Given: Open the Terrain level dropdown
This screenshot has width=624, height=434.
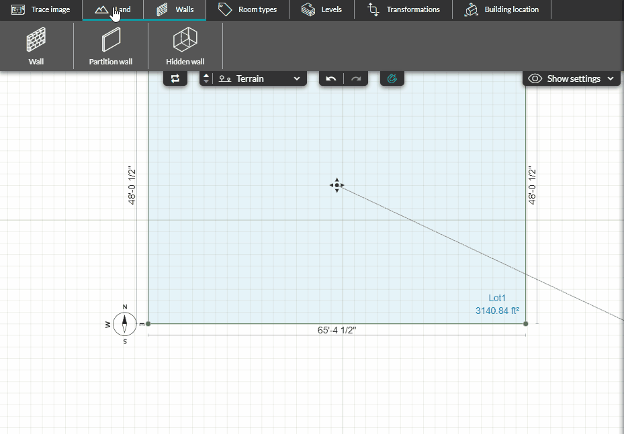Looking at the screenshot, I should (260, 78).
